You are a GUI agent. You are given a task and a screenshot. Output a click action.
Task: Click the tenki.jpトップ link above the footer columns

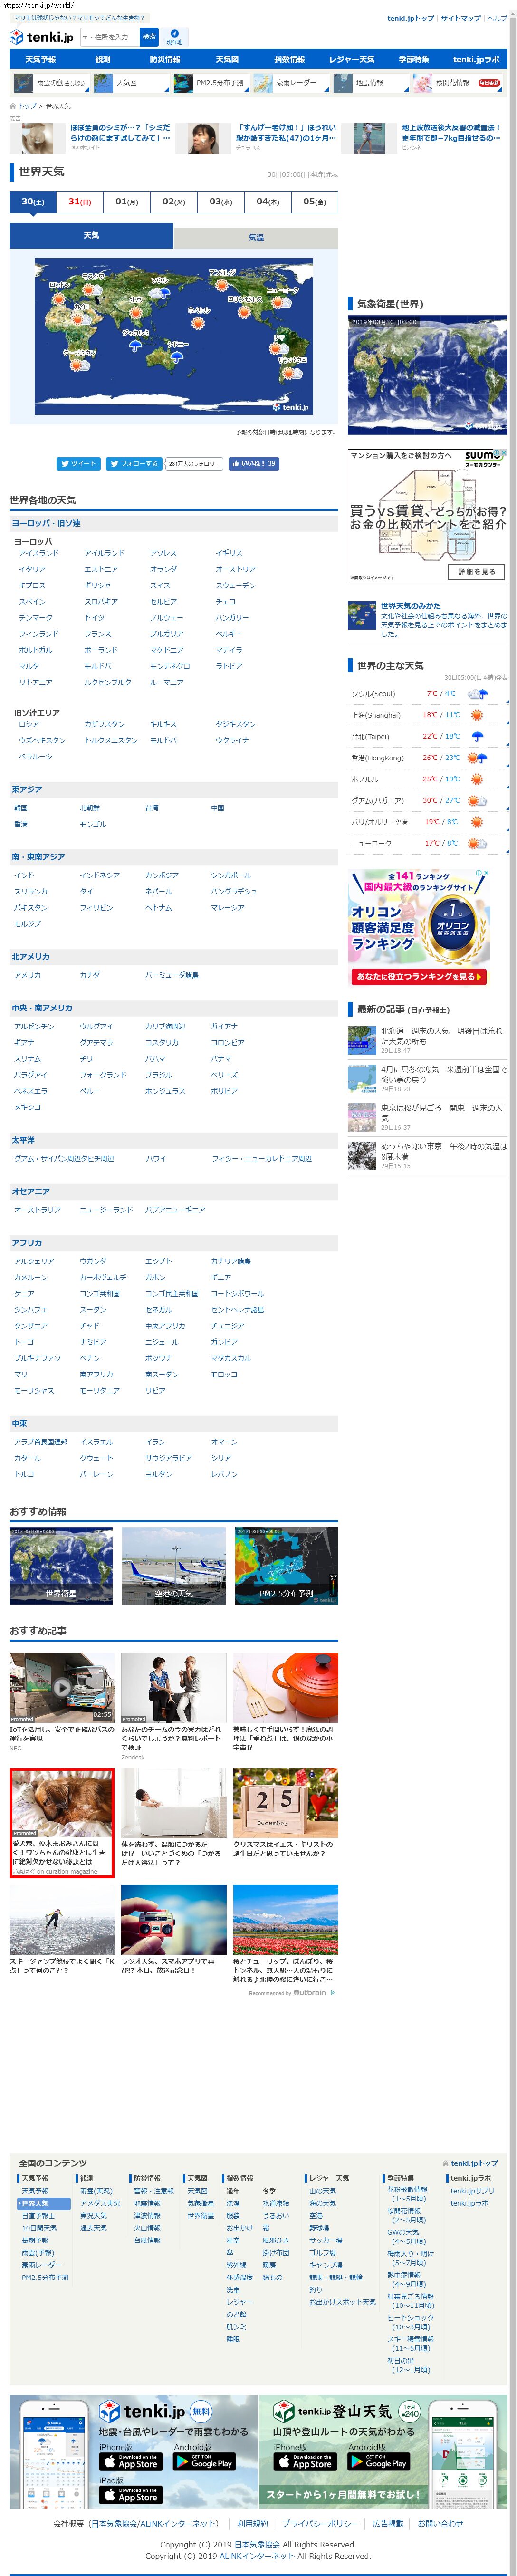click(474, 2163)
